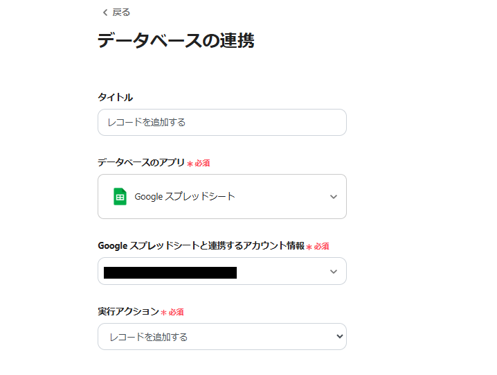Click red asterisk next to 実行アクション
Screen dimensions: 497x375
[163, 313]
